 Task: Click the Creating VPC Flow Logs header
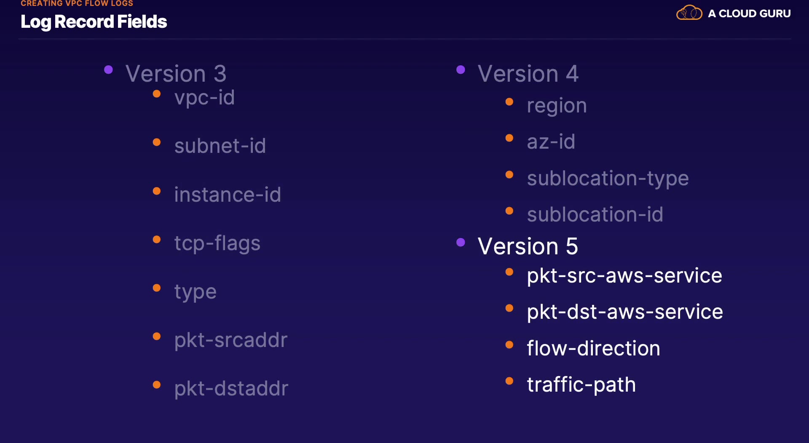click(x=77, y=3)
